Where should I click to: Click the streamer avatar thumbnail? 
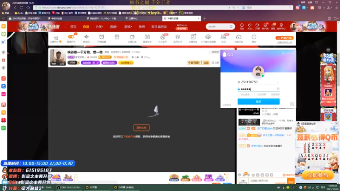(x=58, y=57)
